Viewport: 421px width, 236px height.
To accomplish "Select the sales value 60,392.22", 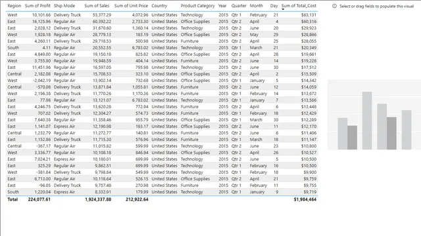I will click(102, 22).
